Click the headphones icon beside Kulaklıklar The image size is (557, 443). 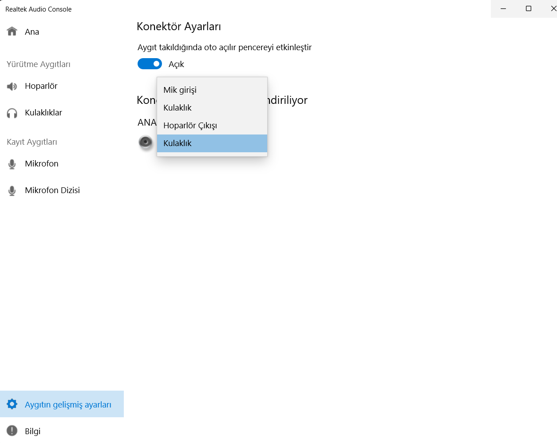click(12, 113)
